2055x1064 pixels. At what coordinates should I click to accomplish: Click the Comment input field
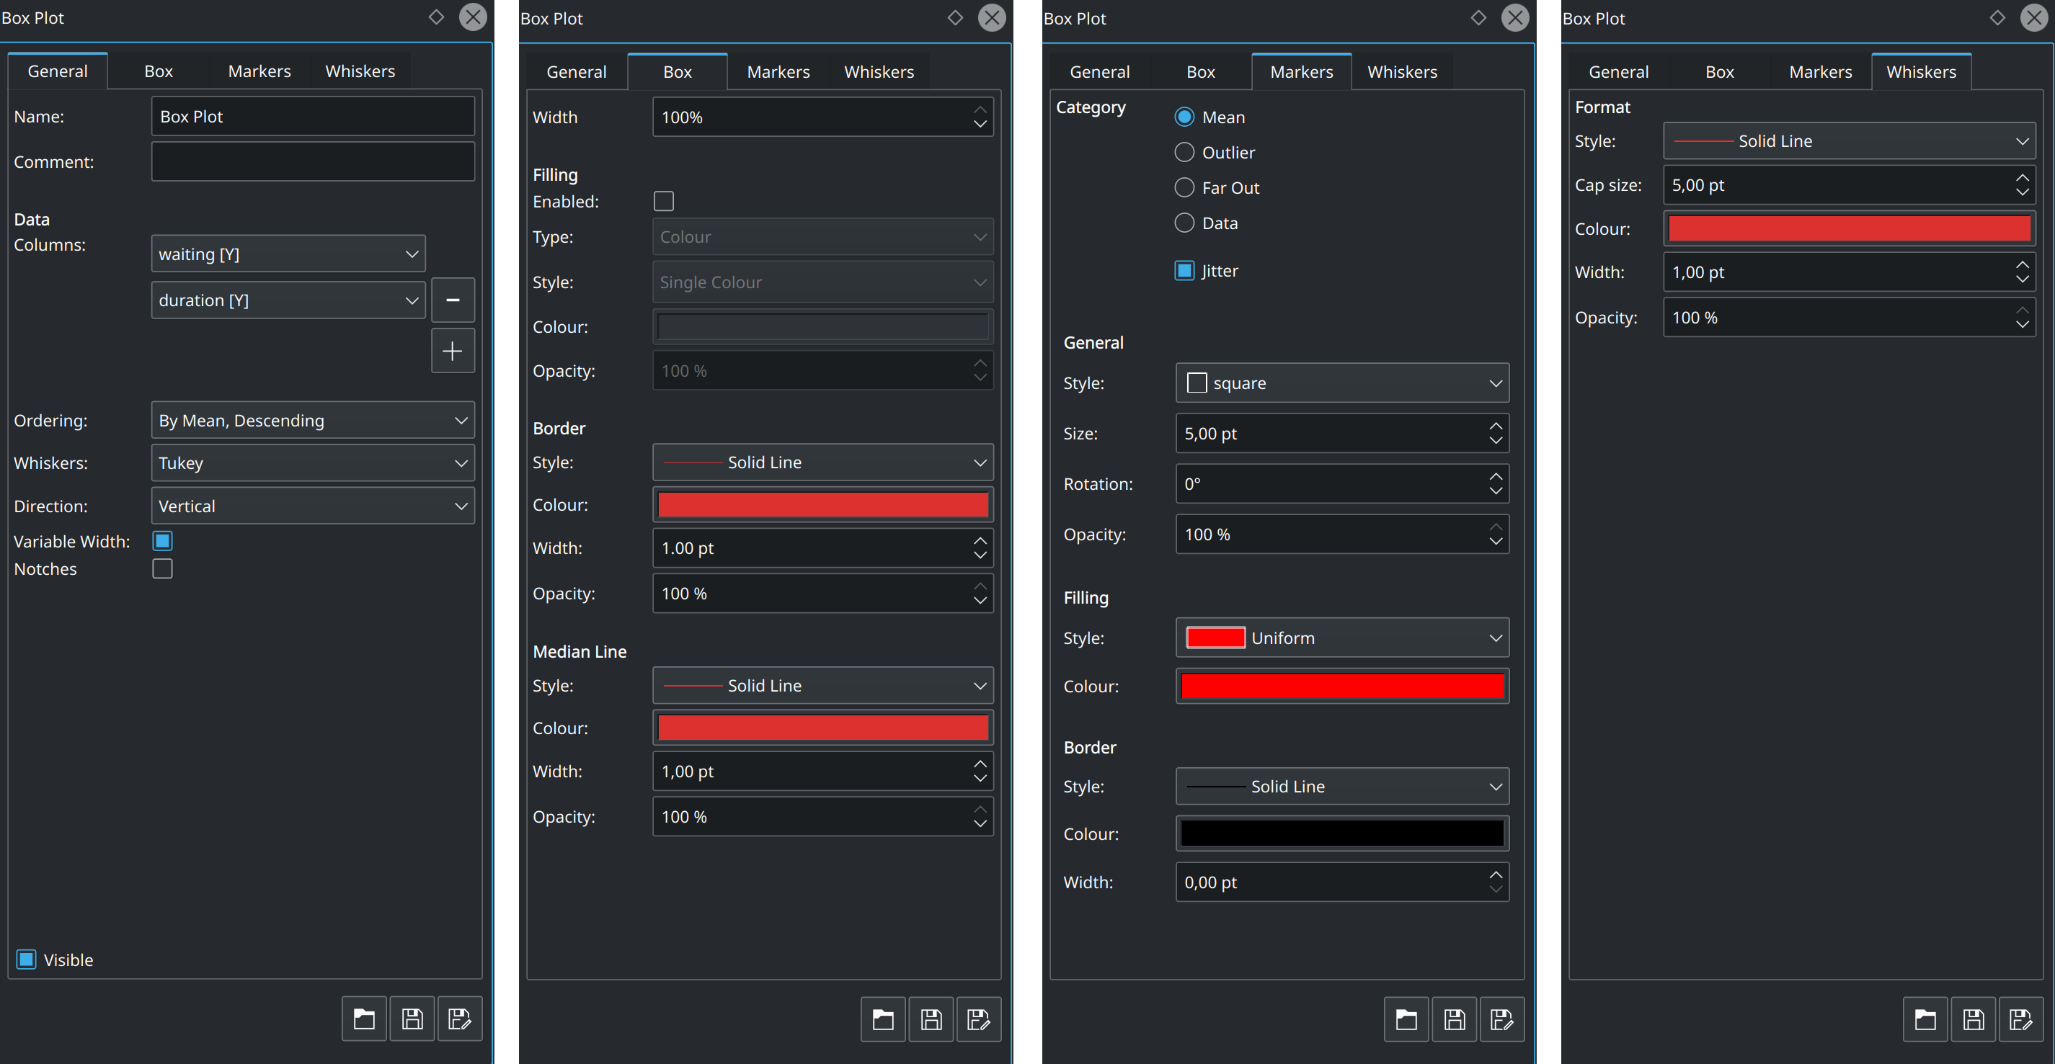[313, 162]
